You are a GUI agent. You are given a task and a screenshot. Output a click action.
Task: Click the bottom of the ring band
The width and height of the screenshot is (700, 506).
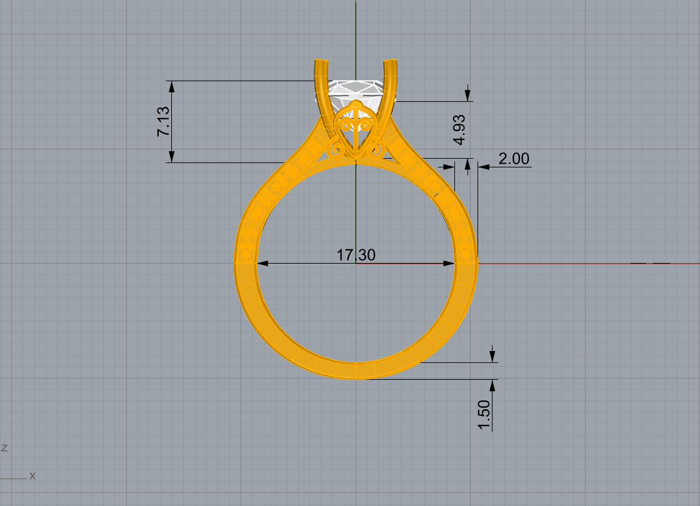click(x=356, y=371)
